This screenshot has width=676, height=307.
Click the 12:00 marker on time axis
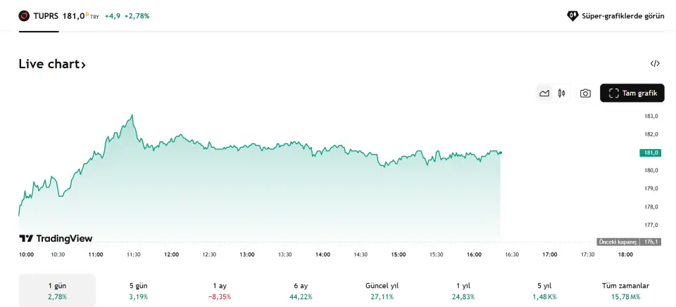tap(171, 254)
